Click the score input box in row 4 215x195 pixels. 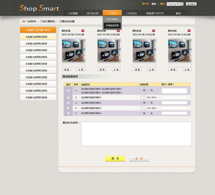144,108
